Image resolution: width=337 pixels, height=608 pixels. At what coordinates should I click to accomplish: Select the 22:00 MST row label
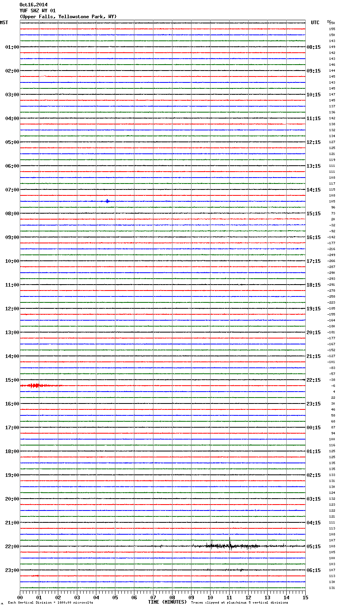tap(12, 547)
